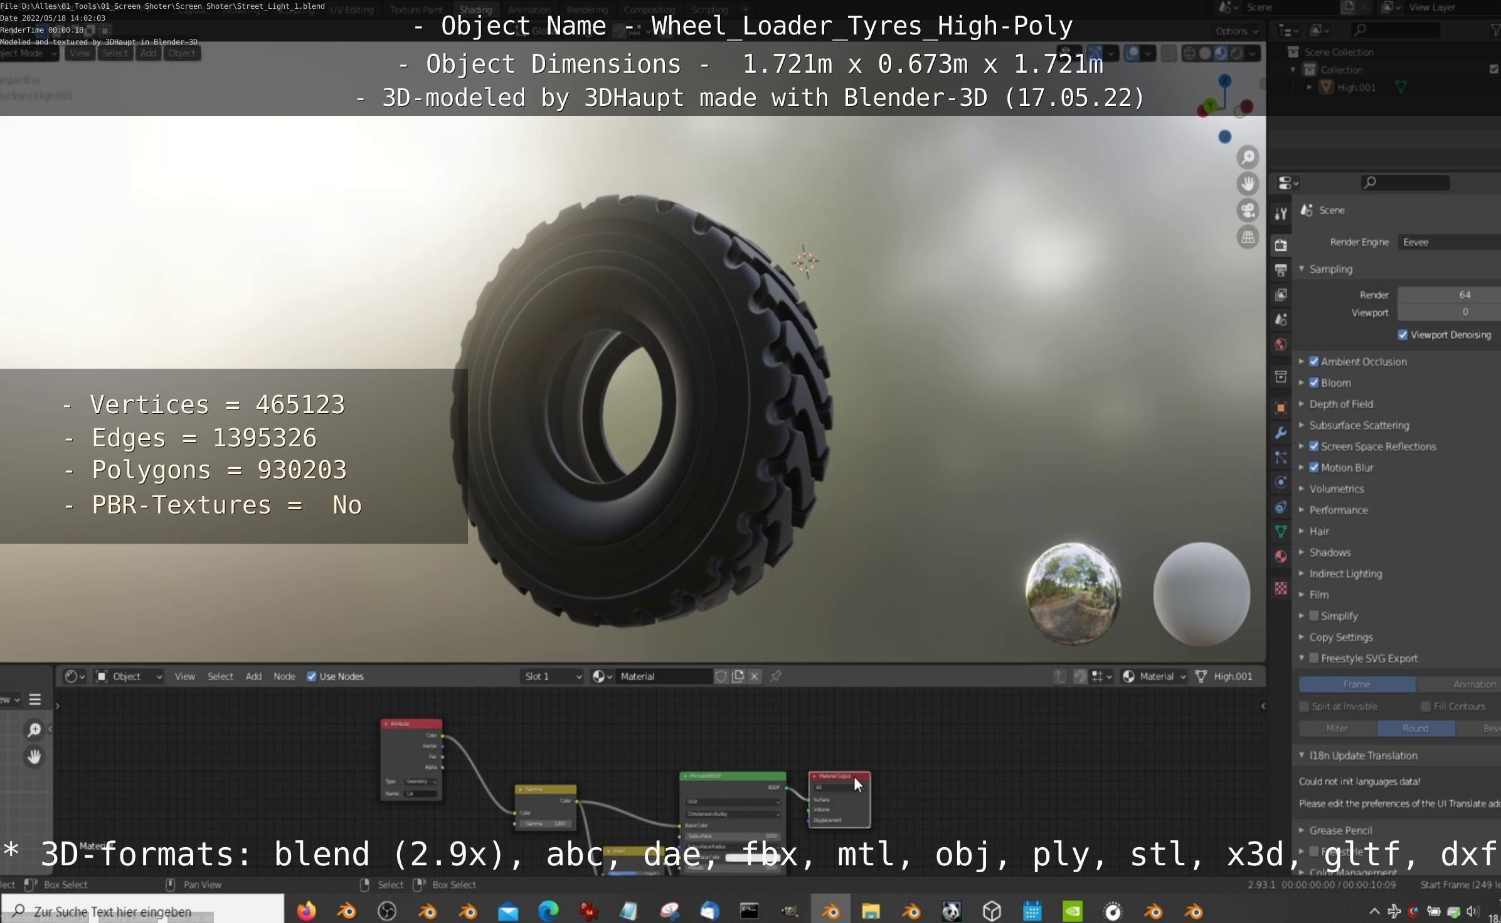
Task: Toggle the node editor pin icon
Action: click(776, 676)
